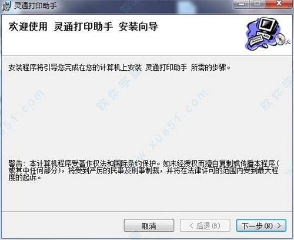Click the 度的起诉 last line of warning
Image resolution: width=294 pixels, height=240 pixels.
[25, 177]
